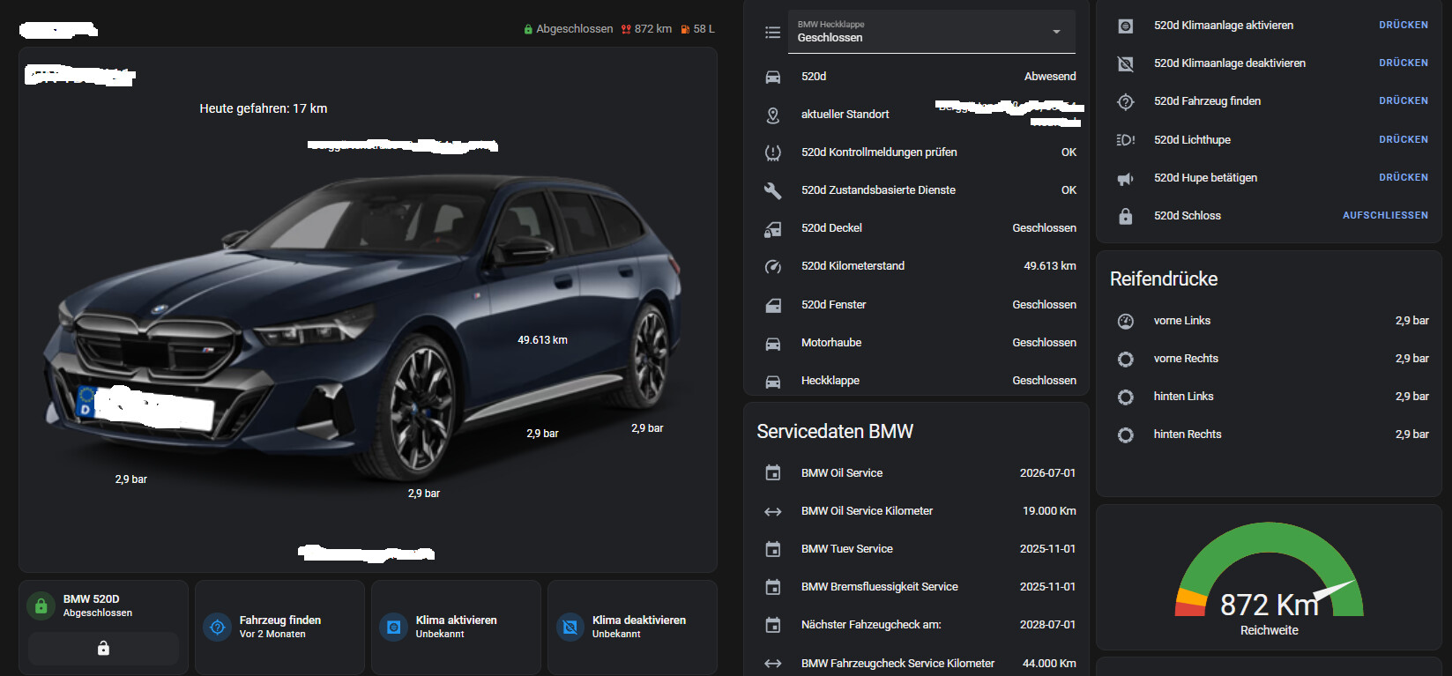
Task: Click the 2028-07-01 Fahrzeugcheck date
Action: coord(1047,625)
